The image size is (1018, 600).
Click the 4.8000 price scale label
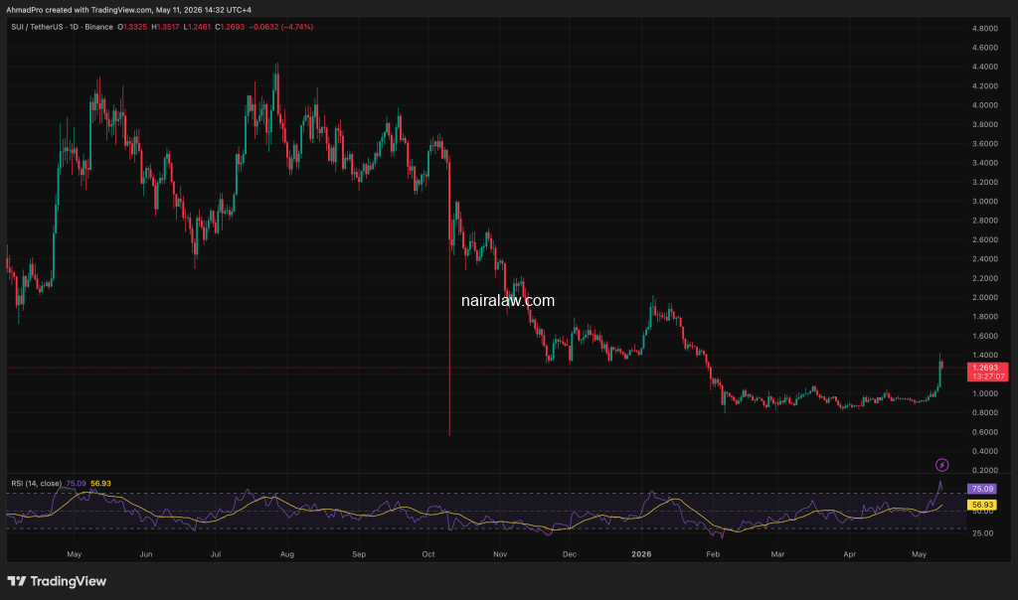click(985, 29)
